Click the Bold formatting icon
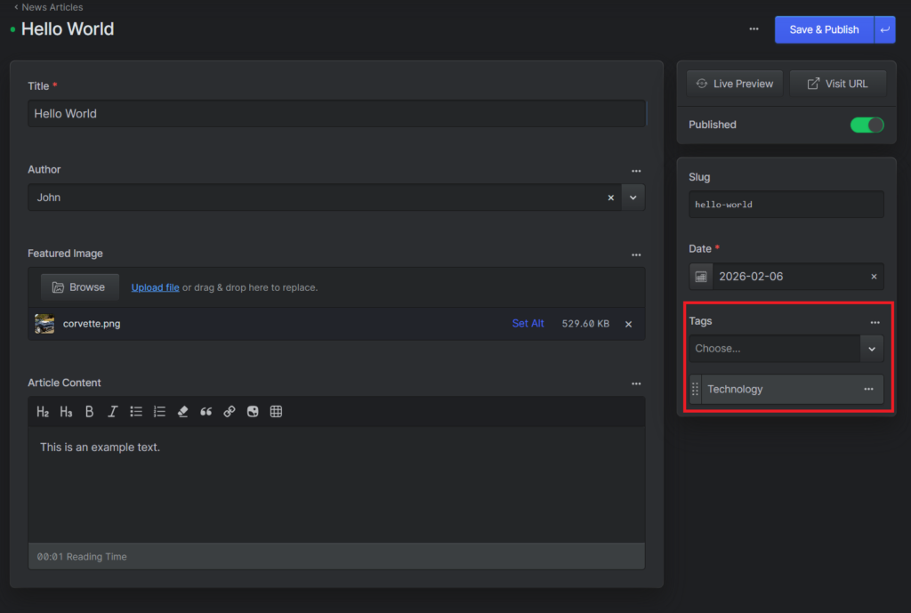The height and width of the screenshot is (613, 911). tap(89, 412)
